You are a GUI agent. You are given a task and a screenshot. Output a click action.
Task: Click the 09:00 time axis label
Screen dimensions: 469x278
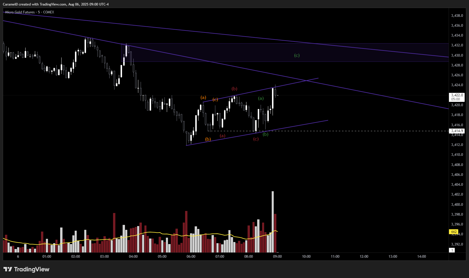[278, 257]
